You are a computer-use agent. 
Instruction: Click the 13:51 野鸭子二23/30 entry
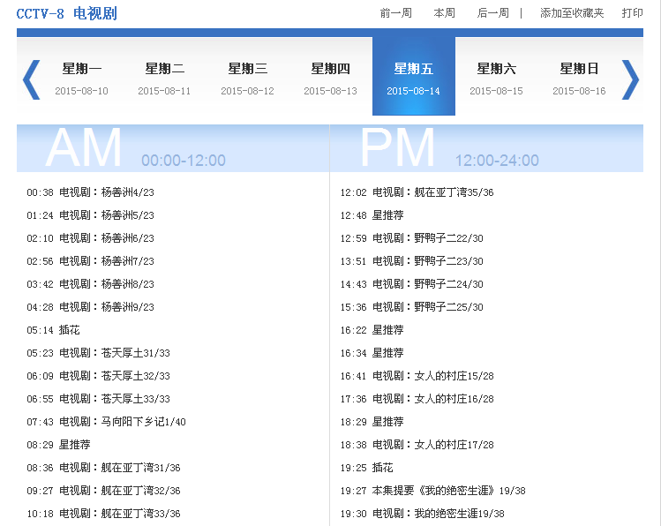point(411,261)
